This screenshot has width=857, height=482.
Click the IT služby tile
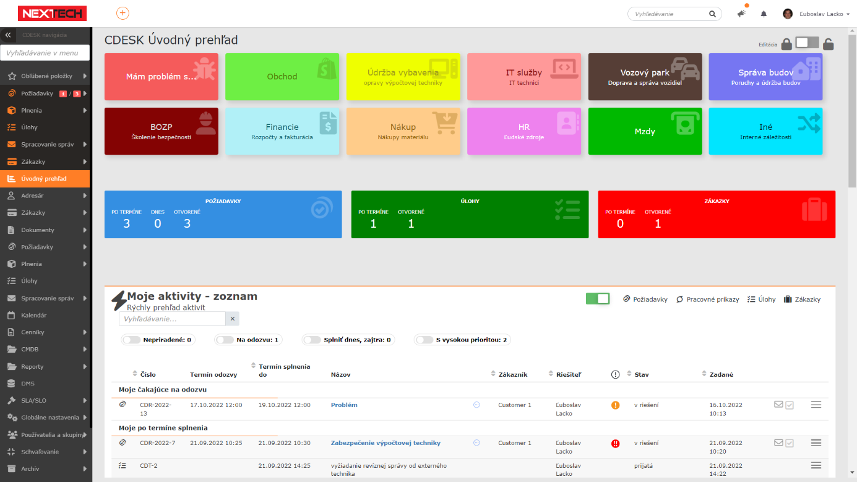523,77
